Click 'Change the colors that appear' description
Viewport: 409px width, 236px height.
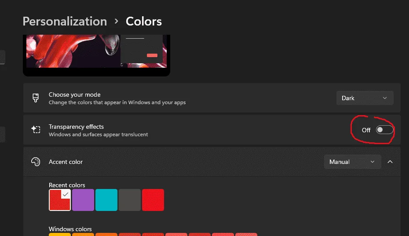[x=117, y=102]
